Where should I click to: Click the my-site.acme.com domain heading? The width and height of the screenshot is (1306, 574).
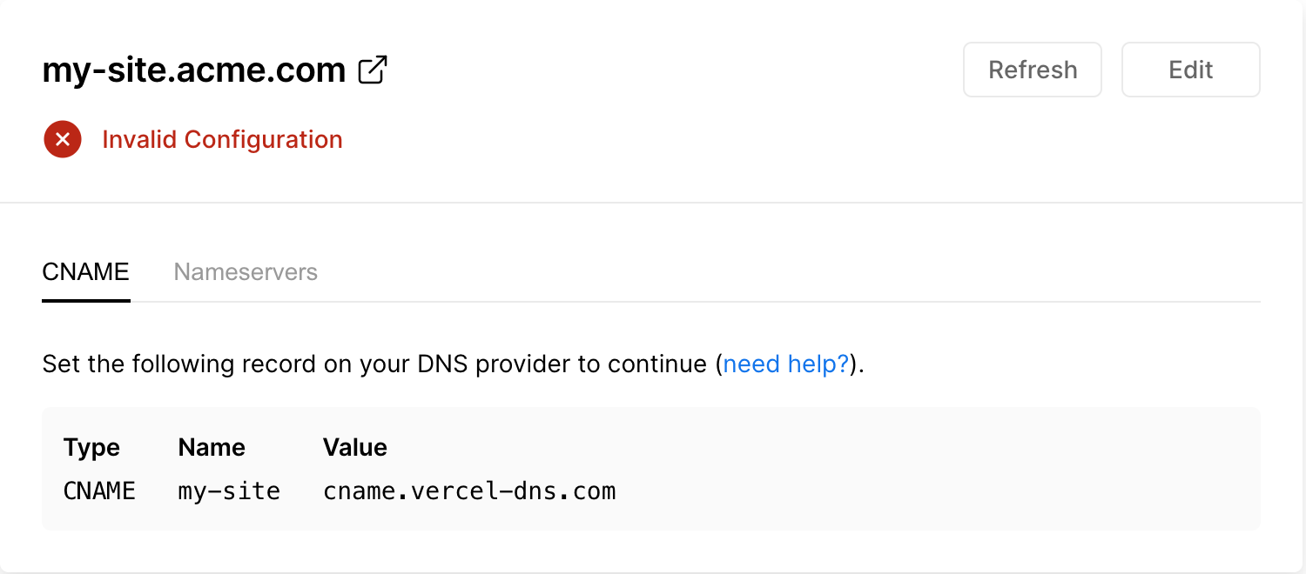coord(194,70)
